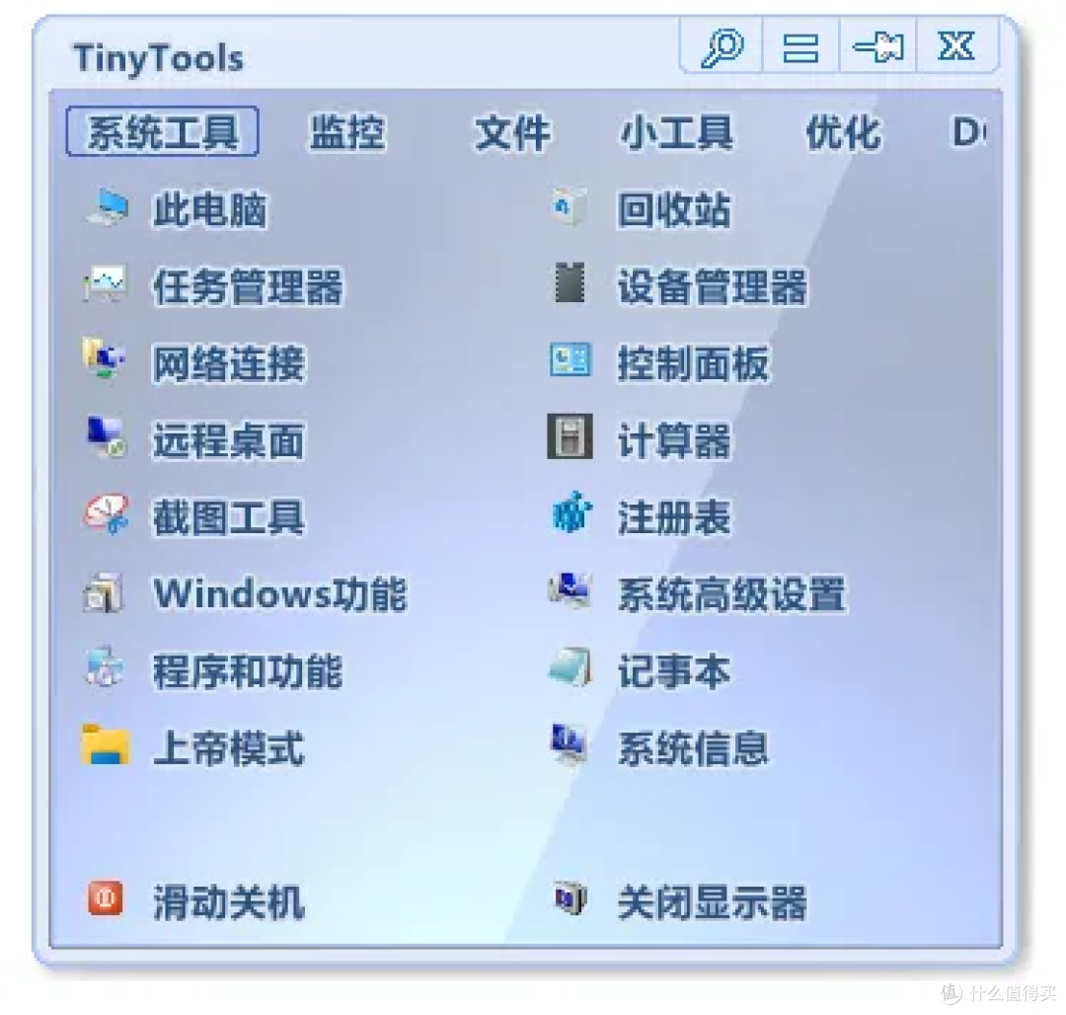The height and width of the screenshot is (1015, 1066).
Task: Open the 文件 tab
Action: pos(512,132)
